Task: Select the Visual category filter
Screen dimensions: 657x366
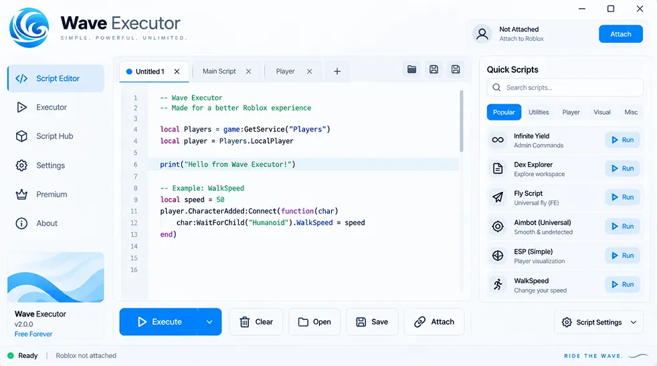Action: pos(601,112)
